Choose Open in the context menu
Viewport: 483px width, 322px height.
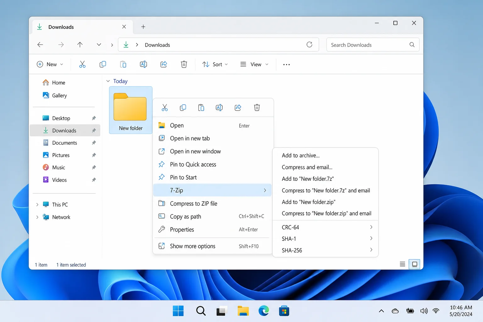click(212, 125)
